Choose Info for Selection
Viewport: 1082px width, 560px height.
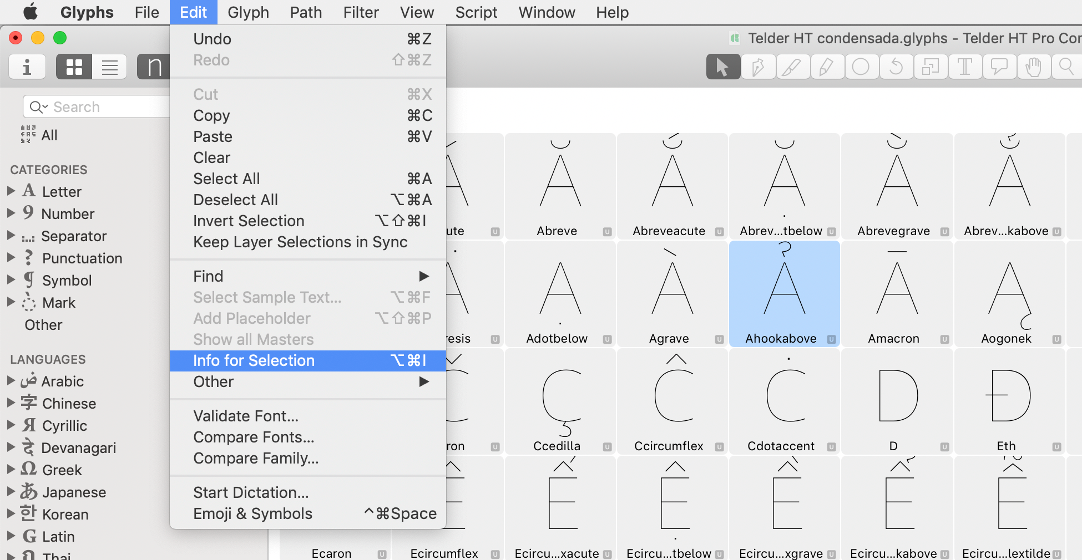click(x=308, y=360)
